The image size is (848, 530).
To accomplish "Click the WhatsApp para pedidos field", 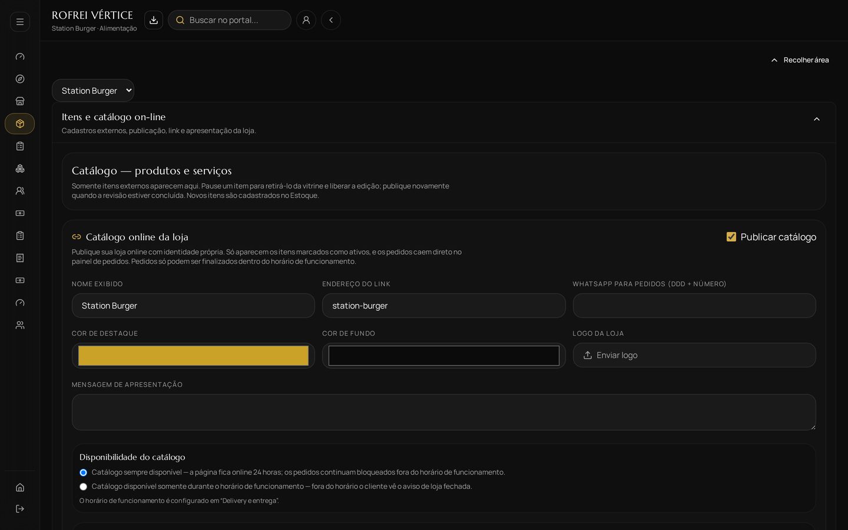I will pos(694,306).
